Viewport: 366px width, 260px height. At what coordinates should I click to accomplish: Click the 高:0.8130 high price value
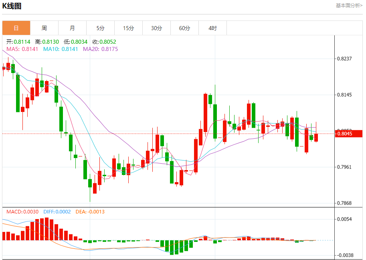(47, 42)
